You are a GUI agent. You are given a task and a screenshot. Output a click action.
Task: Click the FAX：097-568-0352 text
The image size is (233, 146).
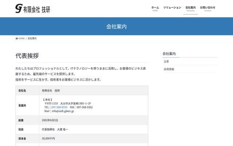click(81, 107)
